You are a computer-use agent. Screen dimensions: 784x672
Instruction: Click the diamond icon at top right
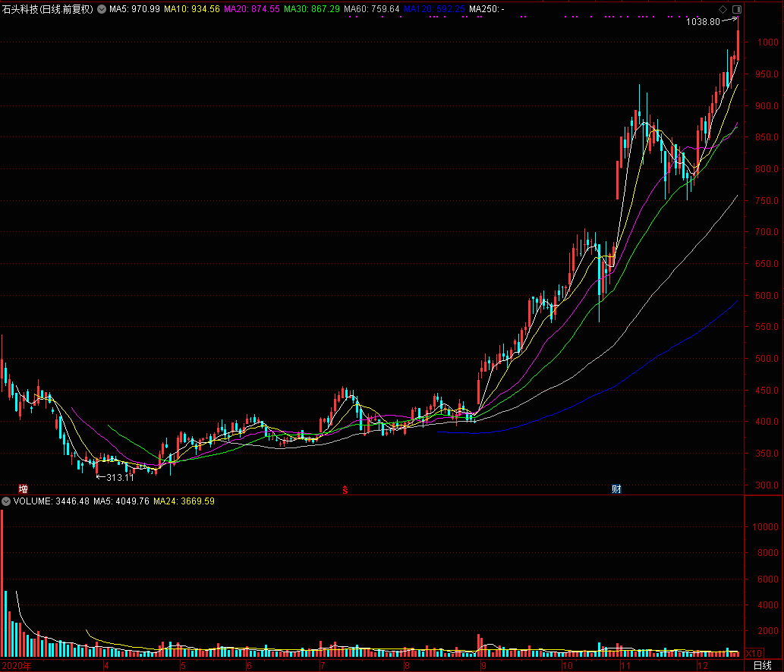723,9
